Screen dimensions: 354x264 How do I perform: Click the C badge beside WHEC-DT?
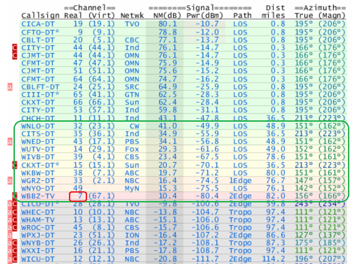point(15,212)
